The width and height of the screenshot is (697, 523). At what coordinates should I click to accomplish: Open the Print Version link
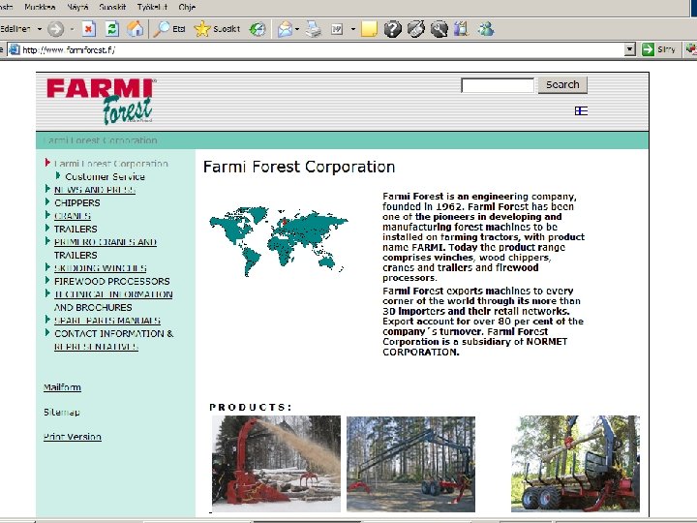pyautogui.click(x=73, y=437)
